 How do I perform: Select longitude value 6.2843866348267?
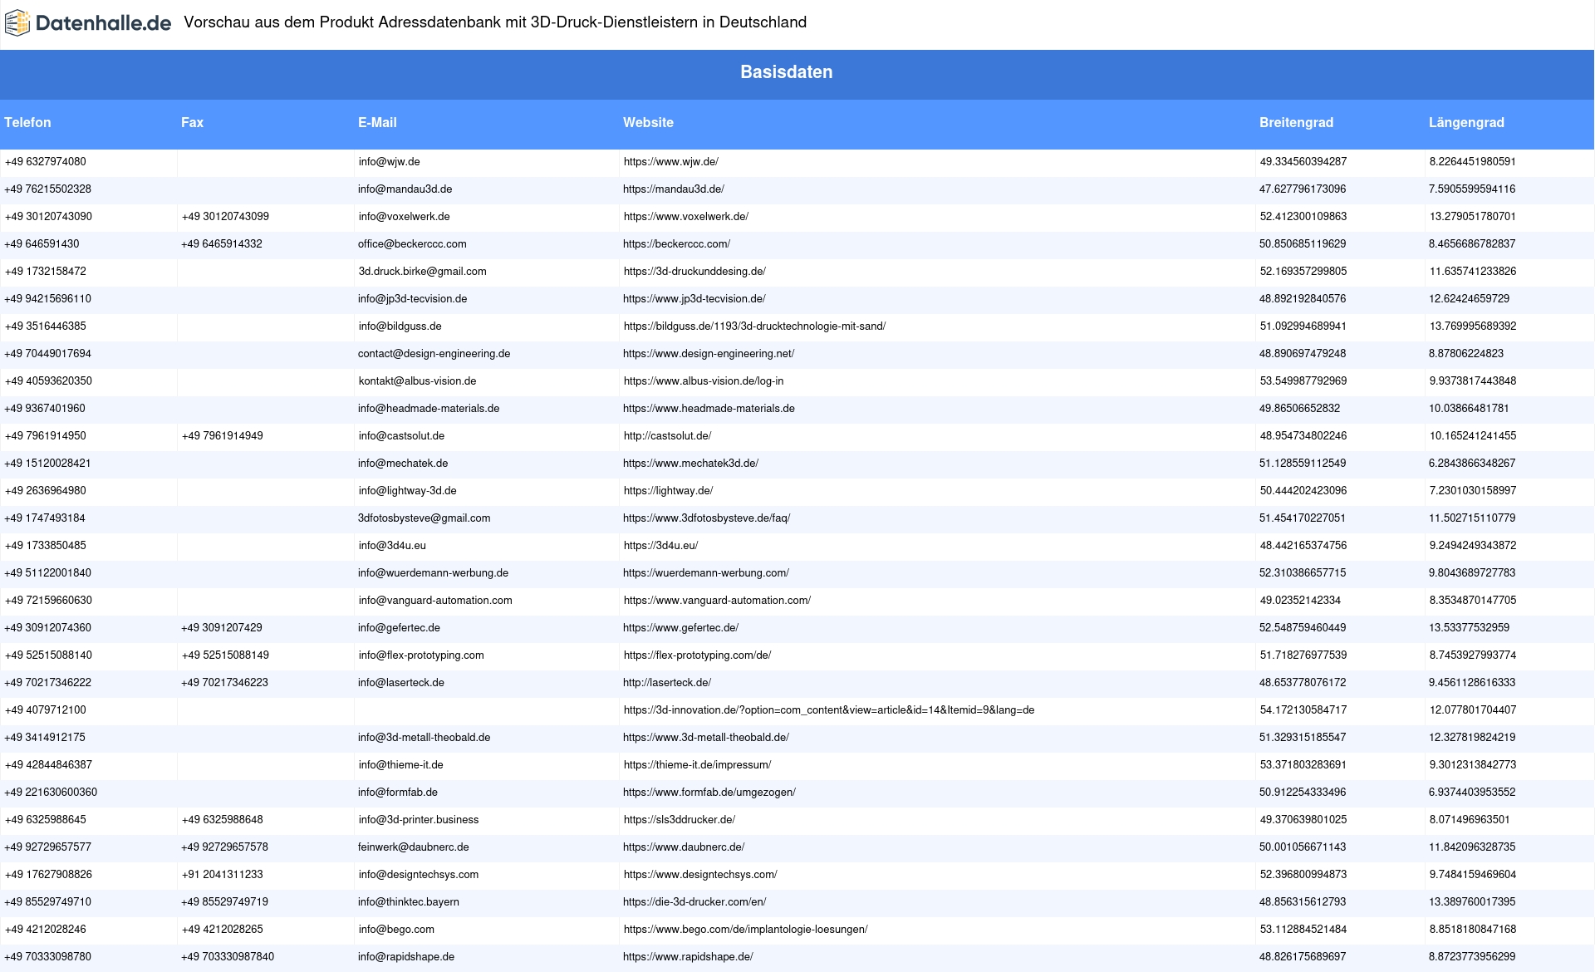click(1472, 464)
